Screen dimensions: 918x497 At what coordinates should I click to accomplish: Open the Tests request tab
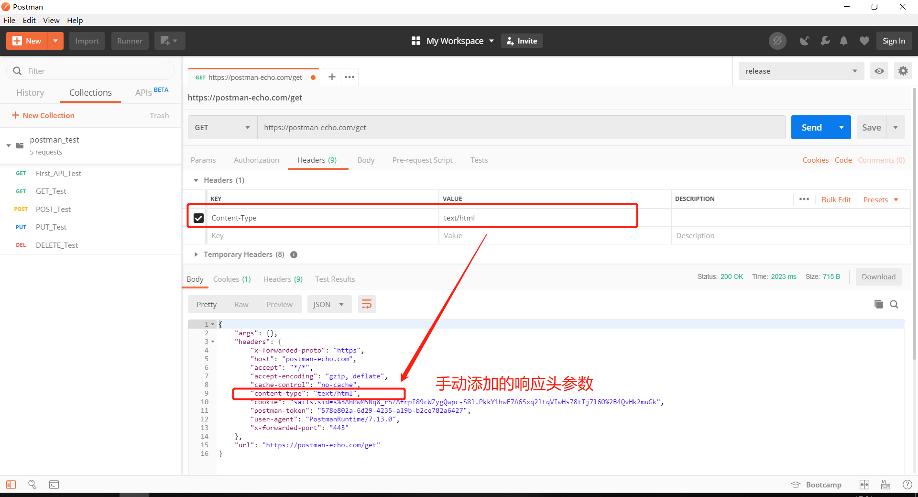pyautogui.click(x=479, y=160)
